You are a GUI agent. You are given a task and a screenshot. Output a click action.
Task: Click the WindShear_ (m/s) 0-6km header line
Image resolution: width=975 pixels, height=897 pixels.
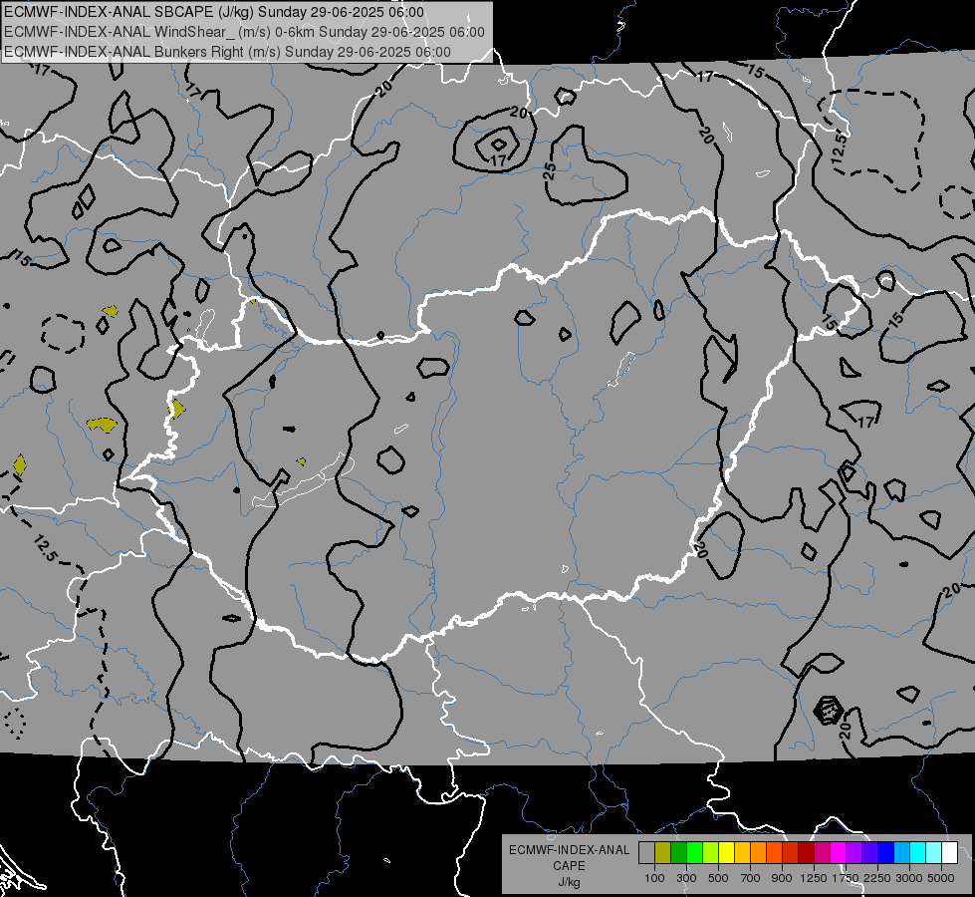pyautogui.click(x=244, y=32)
